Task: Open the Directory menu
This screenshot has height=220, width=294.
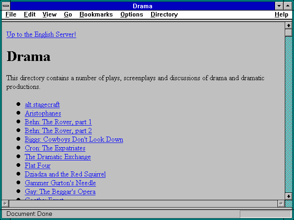Action: 164,15
